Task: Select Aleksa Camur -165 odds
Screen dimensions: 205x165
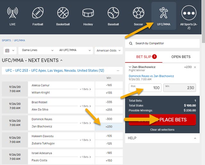Action: 109,85
